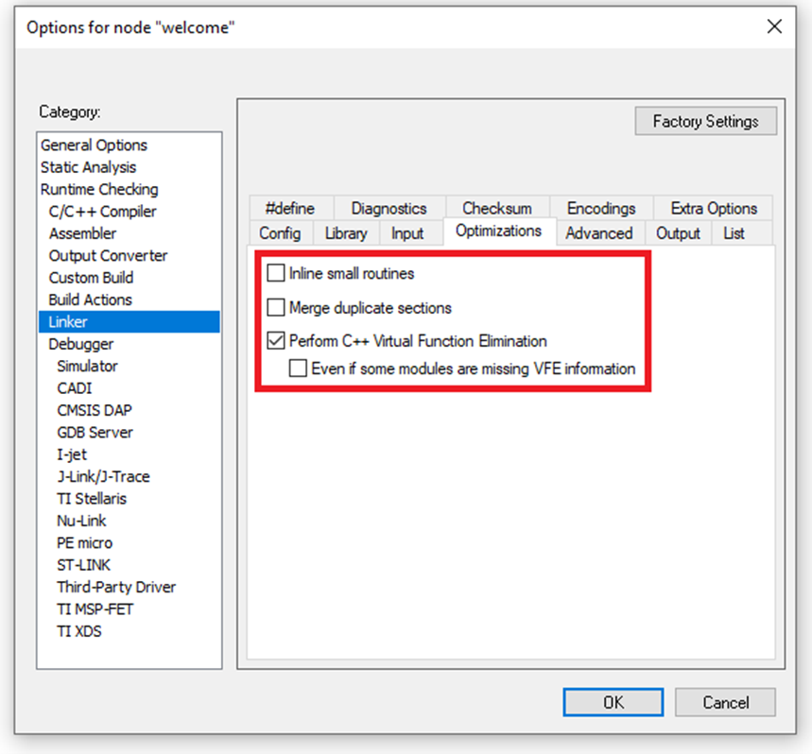
Task: Select the Checksum tab
Action: pyautogui.click(x=496, y=209)
